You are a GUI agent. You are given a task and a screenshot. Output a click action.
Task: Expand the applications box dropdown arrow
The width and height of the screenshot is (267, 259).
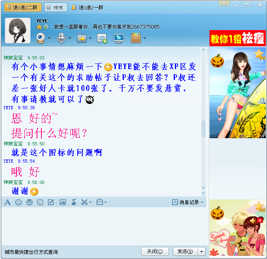[144, 38]
